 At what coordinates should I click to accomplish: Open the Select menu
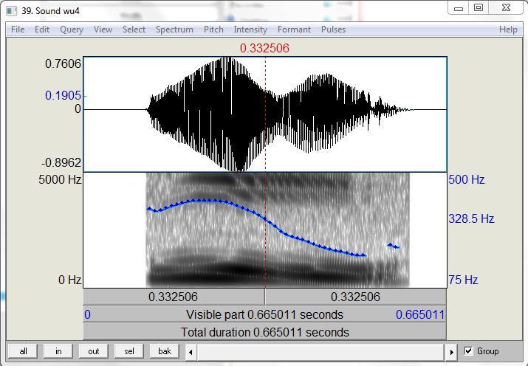[134, 30]
